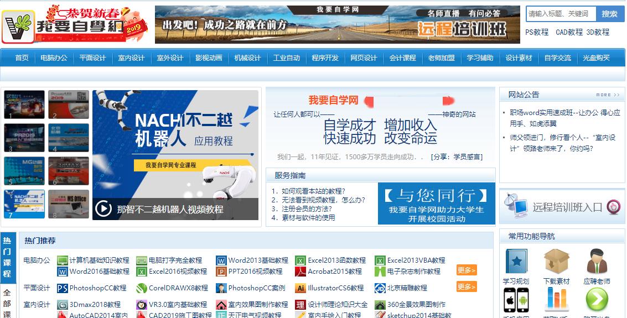Open PhotoshopCC案例 course

257,288
